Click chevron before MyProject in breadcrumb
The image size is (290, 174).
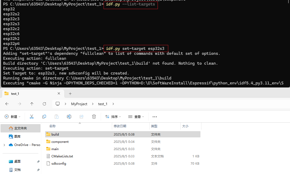tap(65, 104)
